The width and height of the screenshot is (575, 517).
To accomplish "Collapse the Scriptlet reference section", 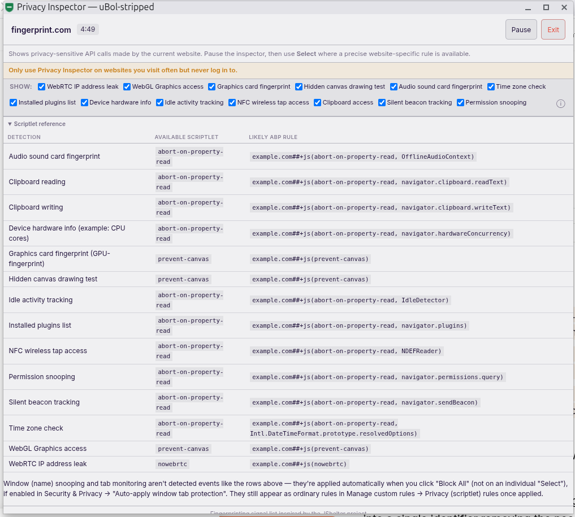I will coord(37,124).
